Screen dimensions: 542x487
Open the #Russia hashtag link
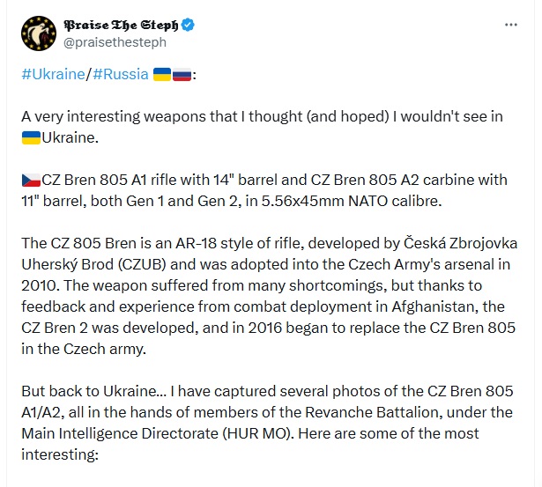click(x=120, y=74)
